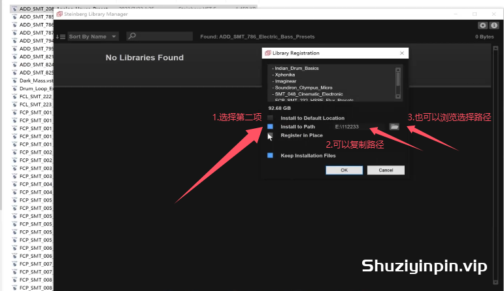Select Imaginear in registration list
This screenshot has height=291, width=504.
point(286,81)
